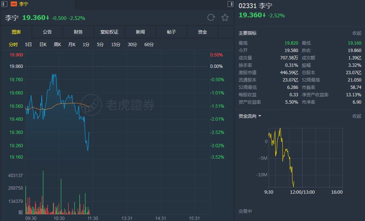Switch chart to 周K period

[x=57, y=45]
